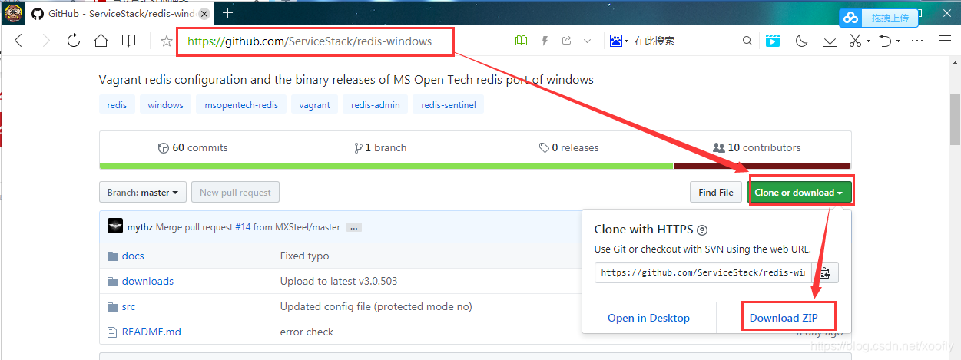Viewport: 961px width, 360px height.
Task: Click the error check commit message
Action: point(307,332)
